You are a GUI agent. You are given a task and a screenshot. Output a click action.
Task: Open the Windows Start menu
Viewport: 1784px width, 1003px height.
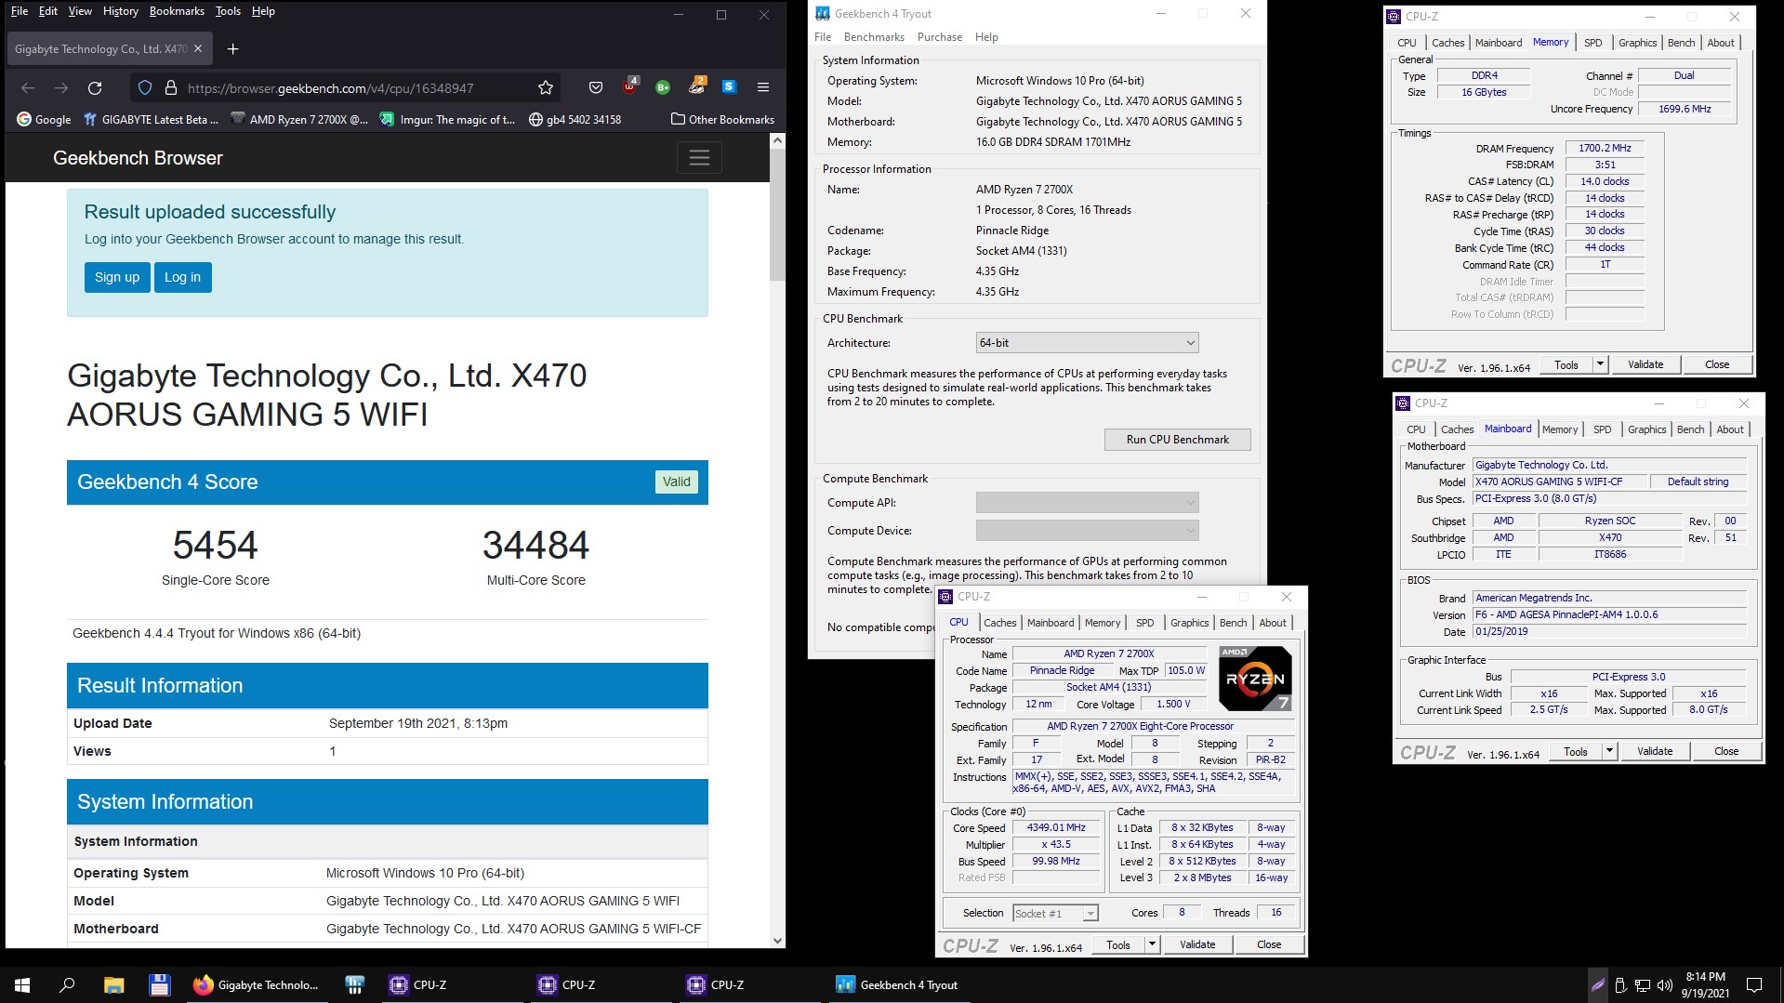(22, 984)
